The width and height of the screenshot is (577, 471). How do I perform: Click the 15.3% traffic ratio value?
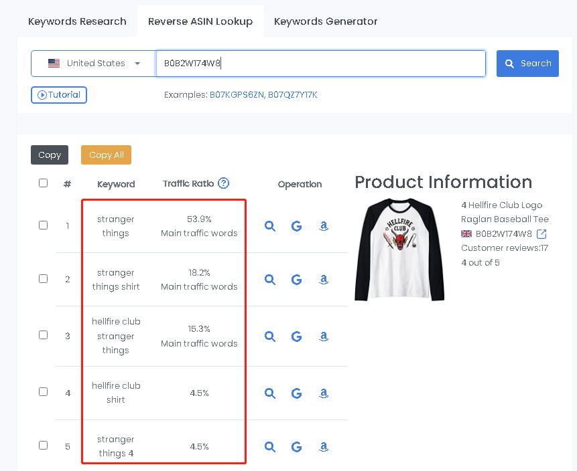pos(199,328)
